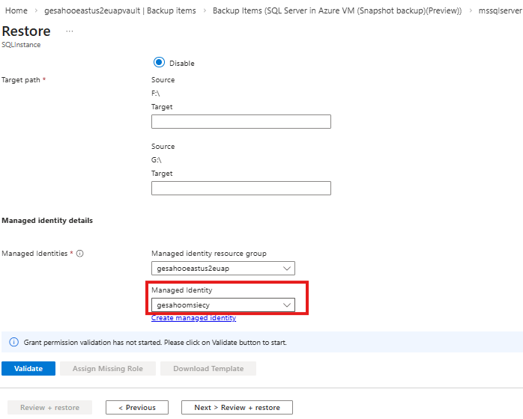Click Grant permission validation message text
The image size is (523, 419).
coord(155,343)
